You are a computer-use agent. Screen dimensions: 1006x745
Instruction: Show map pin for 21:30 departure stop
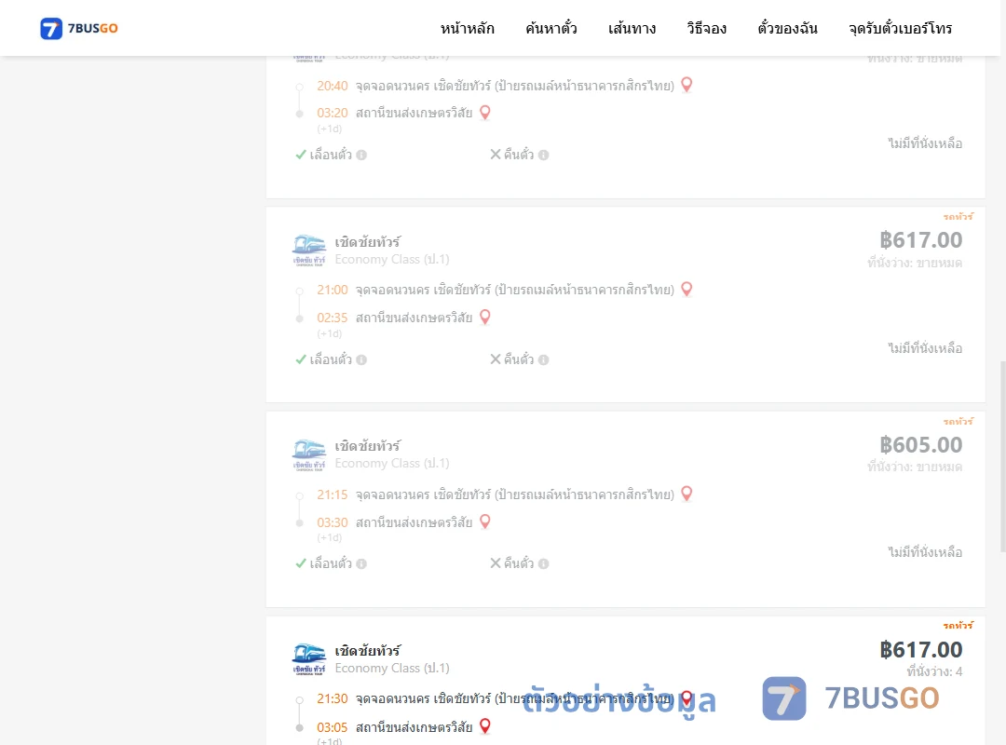click(687, 698)
